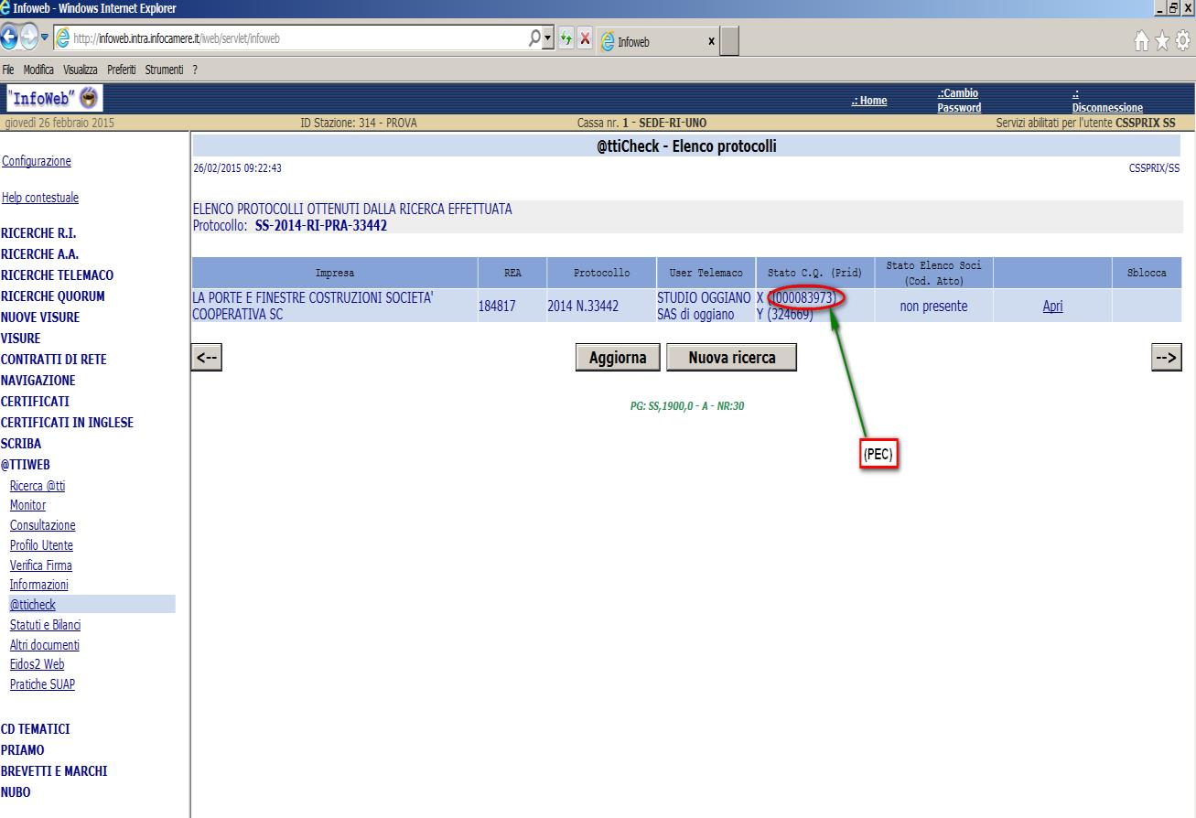Refresh the page via the green arrows icon

click(566, 40)
